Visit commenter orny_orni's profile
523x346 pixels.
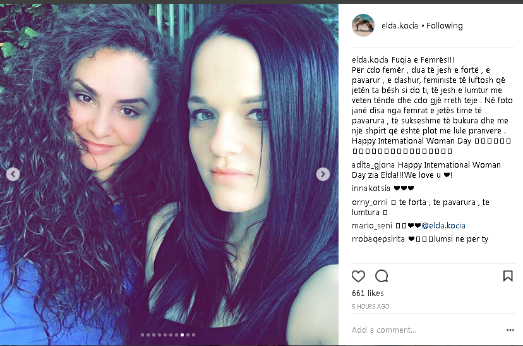coord(370,202)
